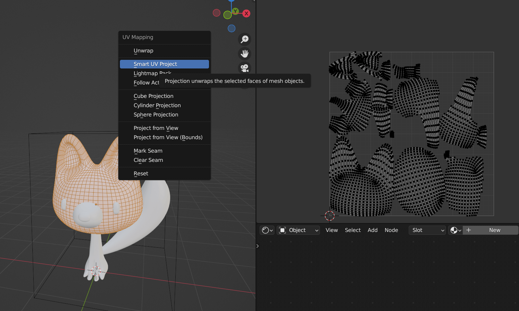The image size is (519, 311).
Task: Click the 3D cursor near the feet
Action: point(96,271)
